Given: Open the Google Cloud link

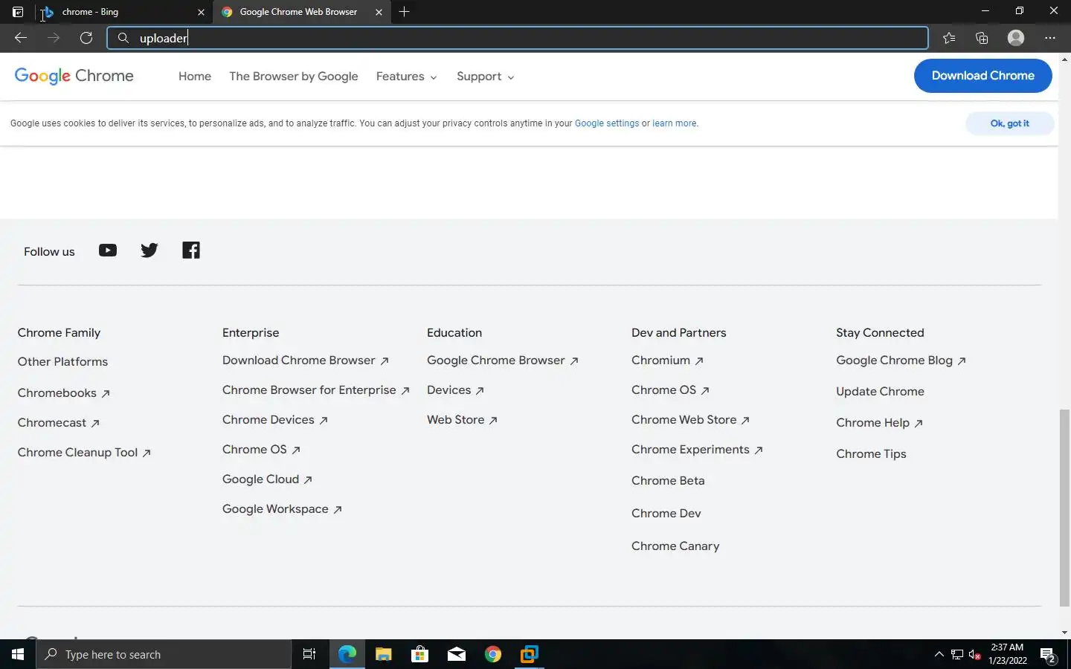Looking at the screenshot, I should pyautogui.click(x=268, y=479).
